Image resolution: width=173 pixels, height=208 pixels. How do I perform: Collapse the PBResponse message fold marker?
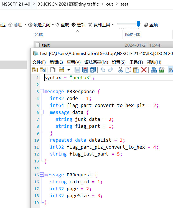click(x=42, y=91)
